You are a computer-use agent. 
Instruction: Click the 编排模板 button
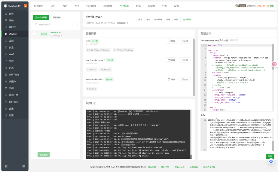(57, 17)
